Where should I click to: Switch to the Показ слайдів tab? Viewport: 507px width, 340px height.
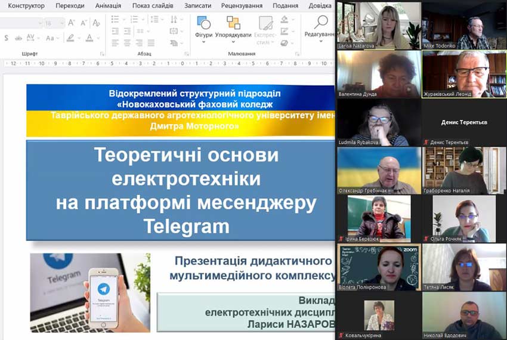(x=153, y=5)
